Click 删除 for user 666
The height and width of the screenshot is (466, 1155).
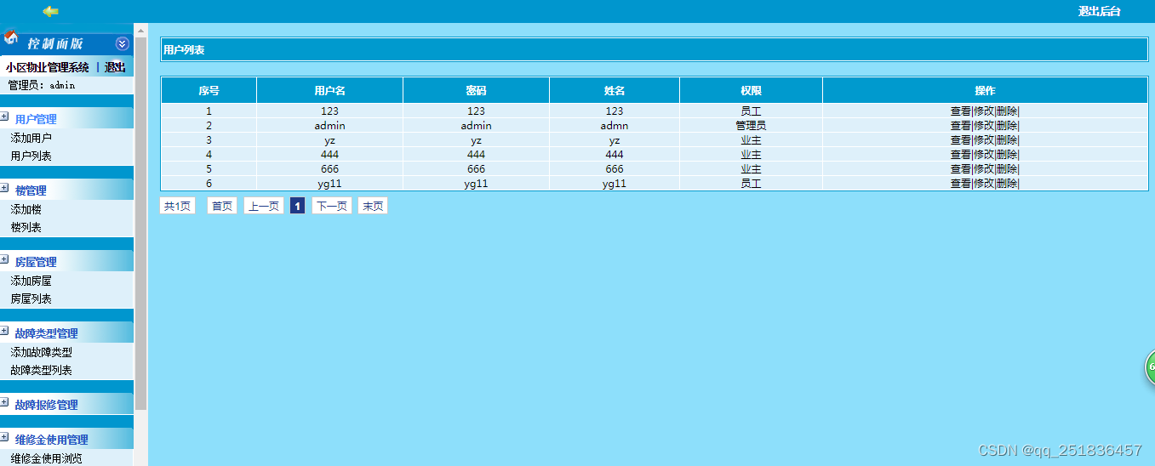pos(1007,168)
